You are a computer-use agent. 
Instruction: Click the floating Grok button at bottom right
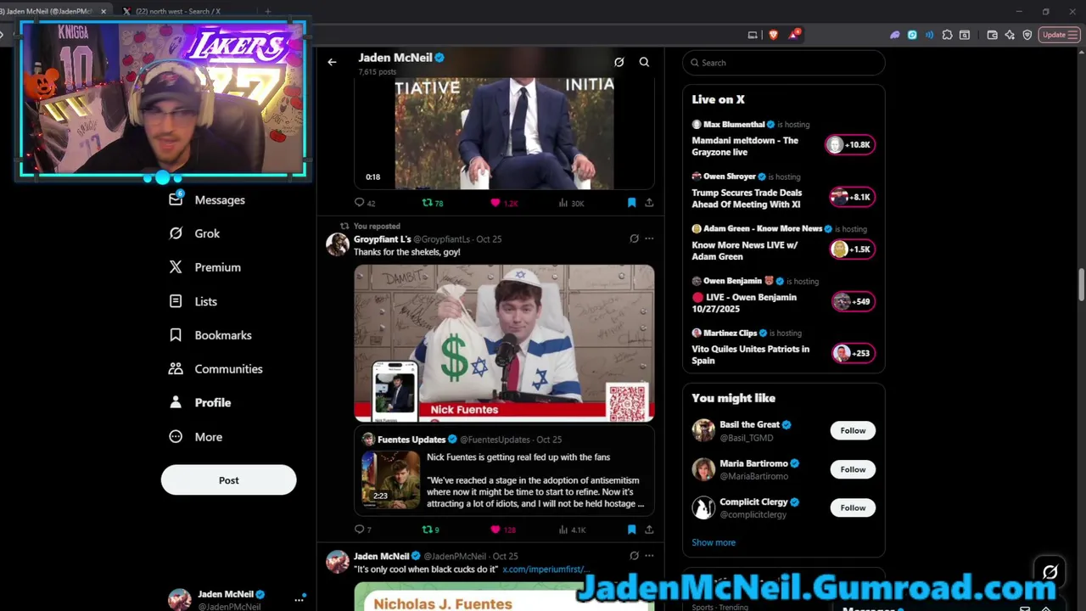[1050, 572]
